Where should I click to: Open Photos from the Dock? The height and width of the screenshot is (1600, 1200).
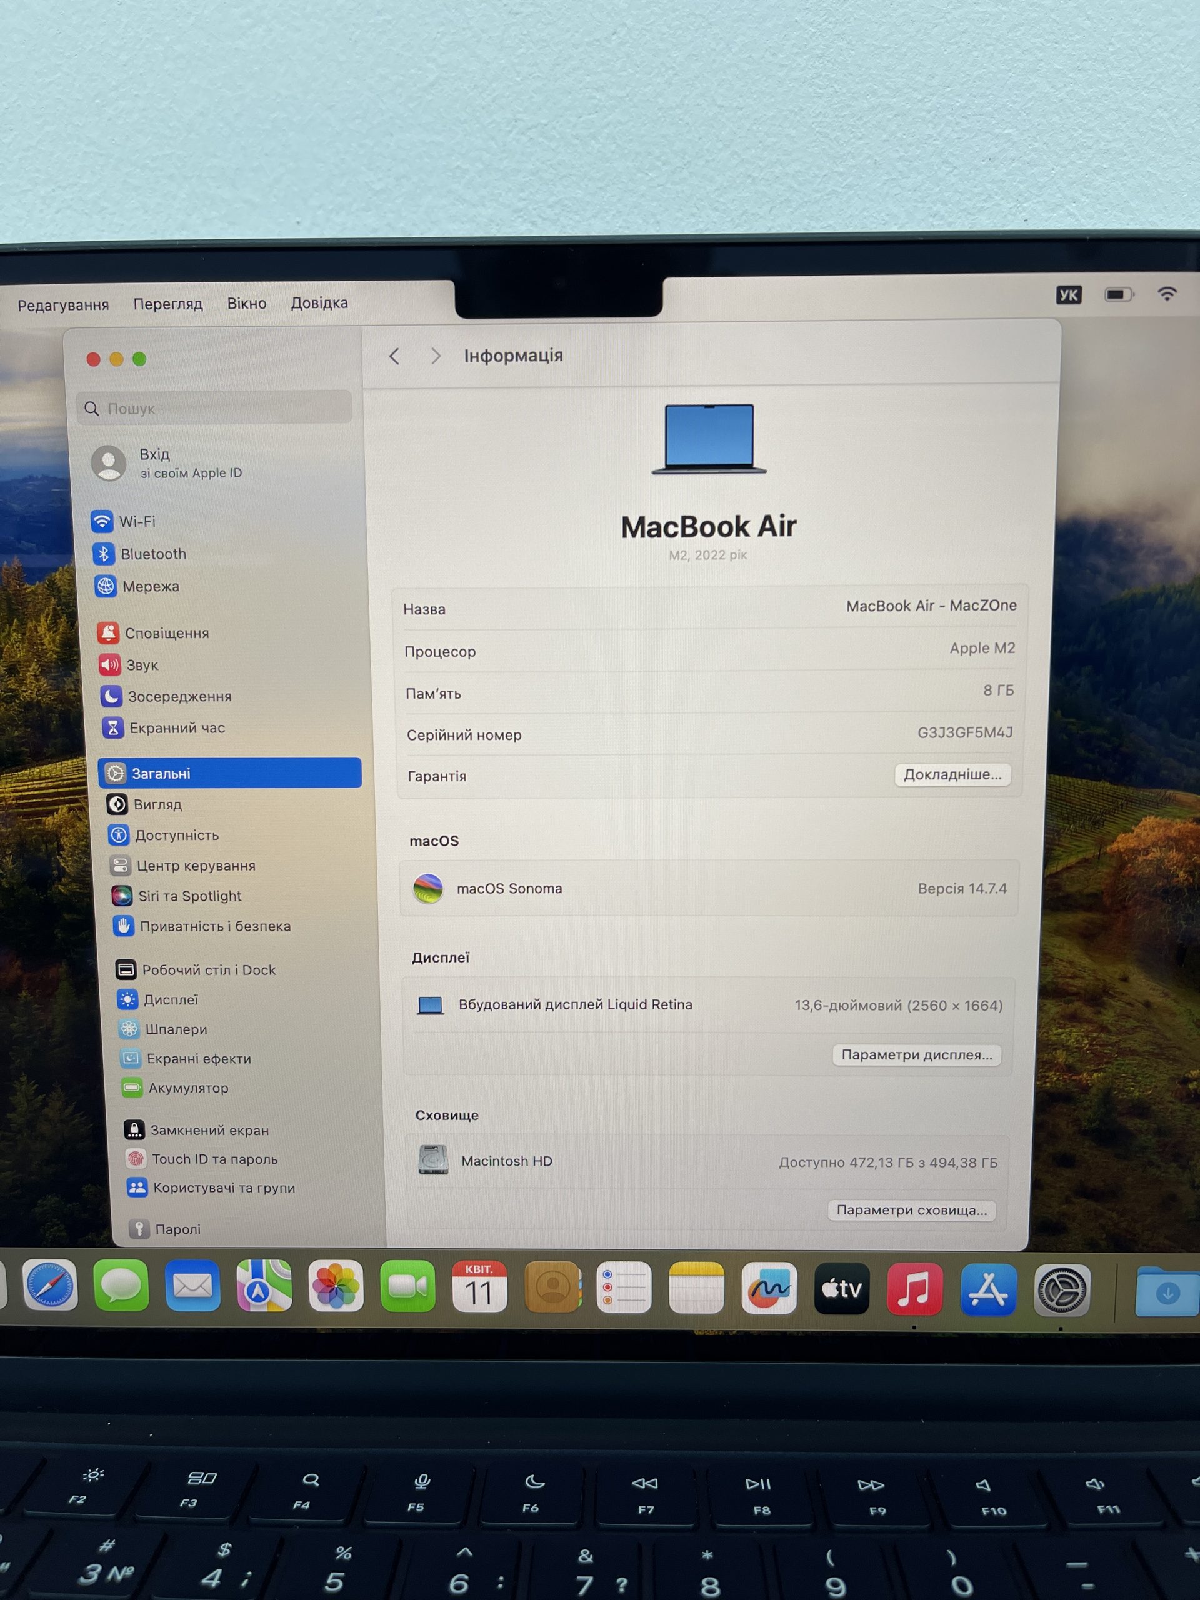pos(336,1286)
